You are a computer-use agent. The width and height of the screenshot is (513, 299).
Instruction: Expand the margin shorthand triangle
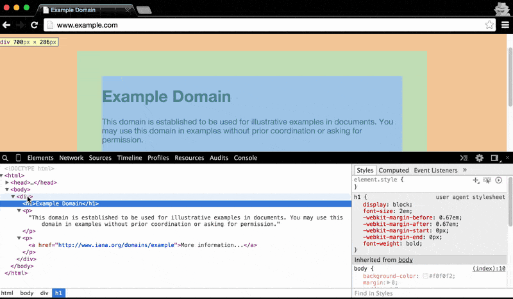pos(389,282)
